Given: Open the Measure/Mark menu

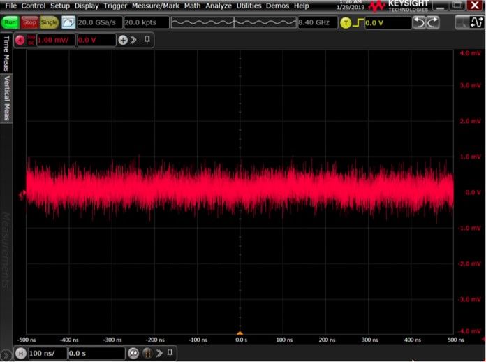Looking at the screenshot, I should [x=156, y=6].
